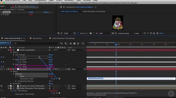Click the expression pick whip for Time Remap
This screenshot has height=98, width=176.
(57, 93)
